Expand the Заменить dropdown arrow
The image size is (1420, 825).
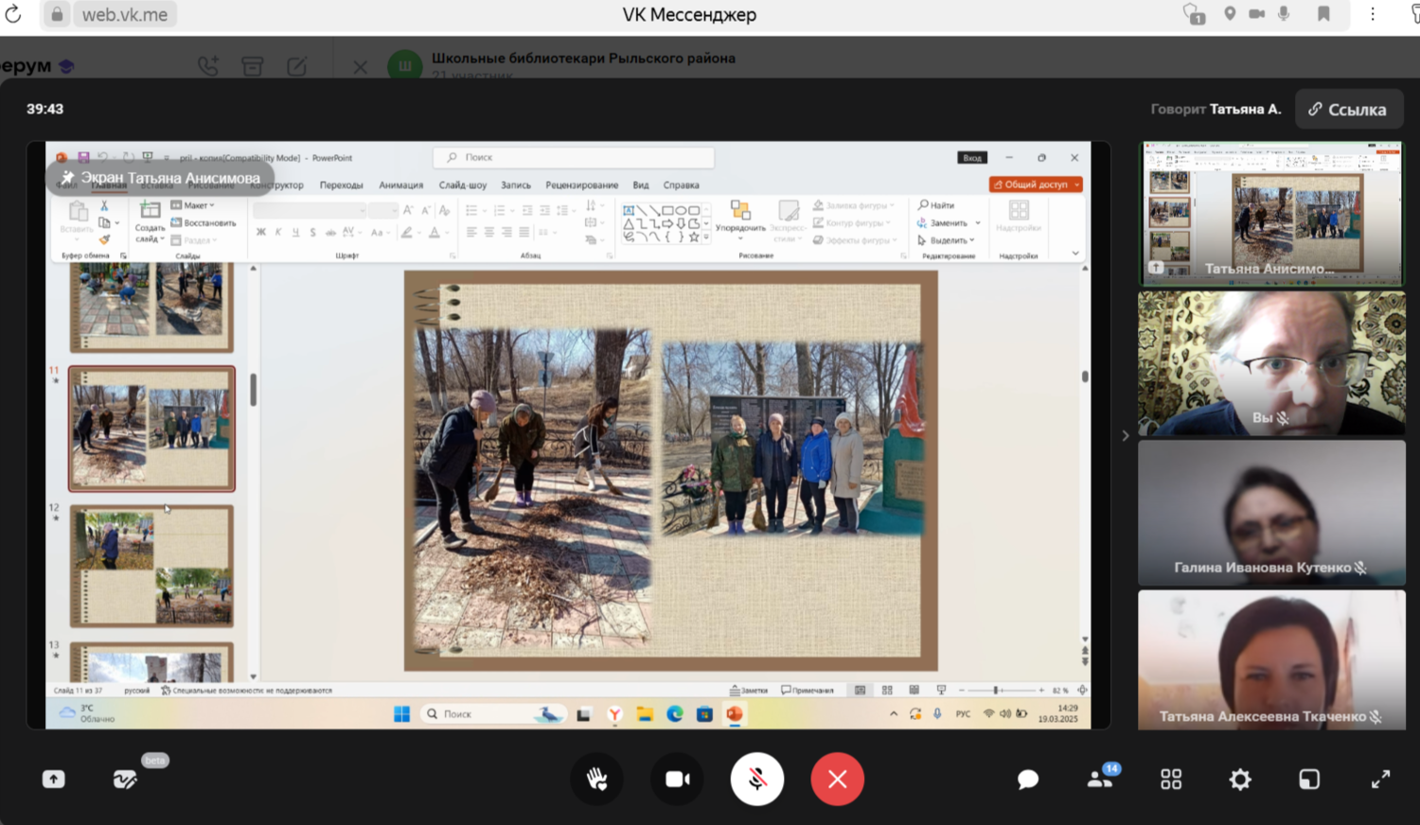click(978, 223)
